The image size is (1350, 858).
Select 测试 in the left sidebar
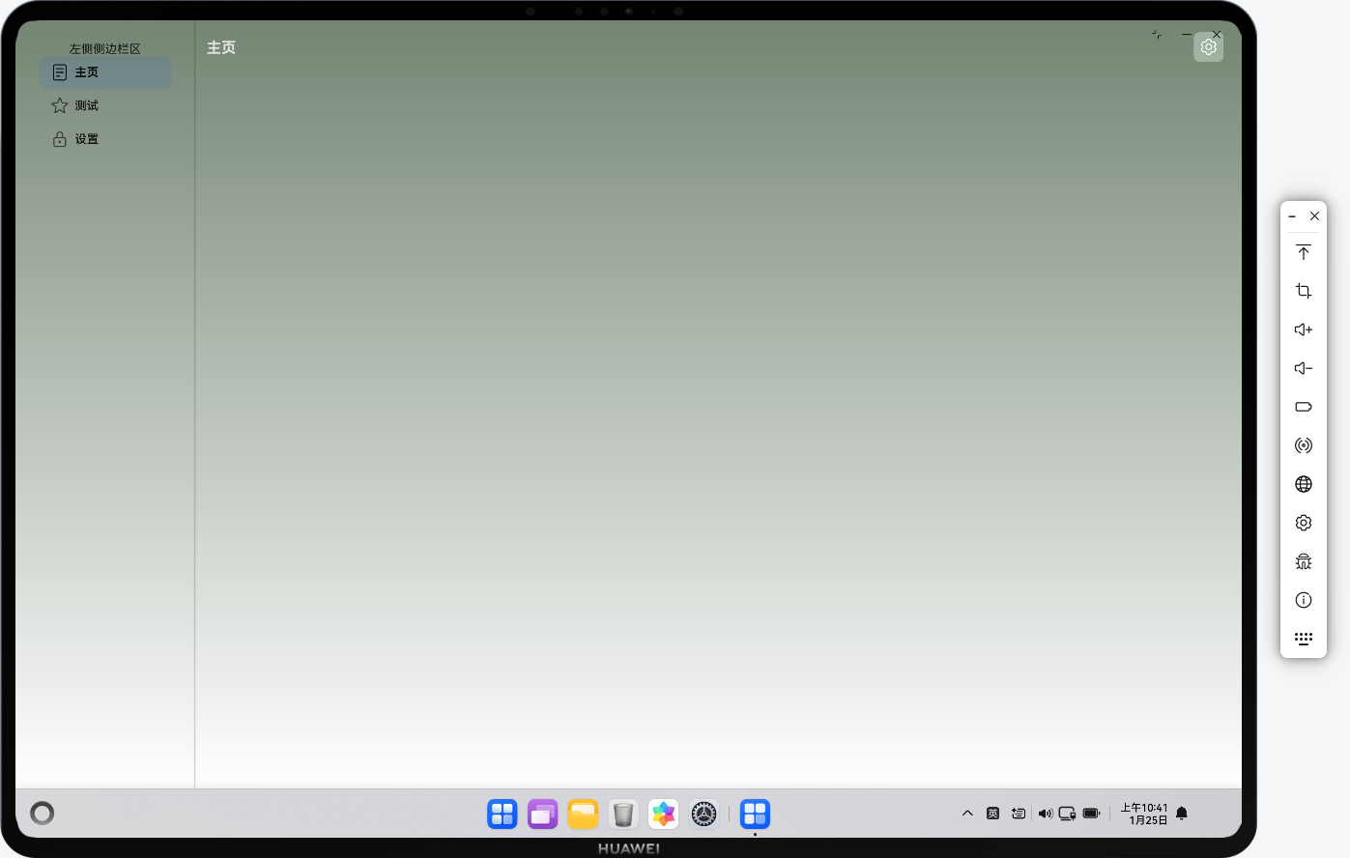tap(87, 106)
